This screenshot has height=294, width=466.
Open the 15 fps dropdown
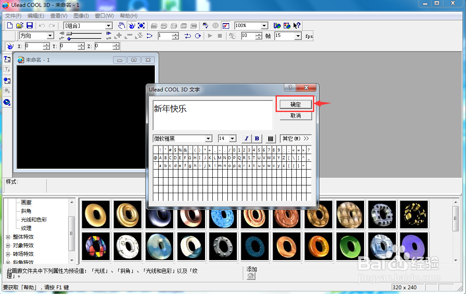298,36
